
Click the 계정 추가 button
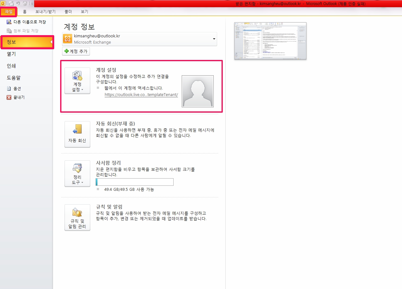pos(76,51)
